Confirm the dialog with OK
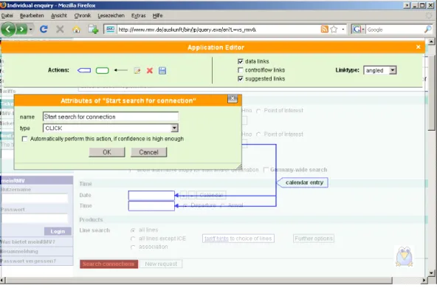 pyautogui.click(x=107, y=152)
